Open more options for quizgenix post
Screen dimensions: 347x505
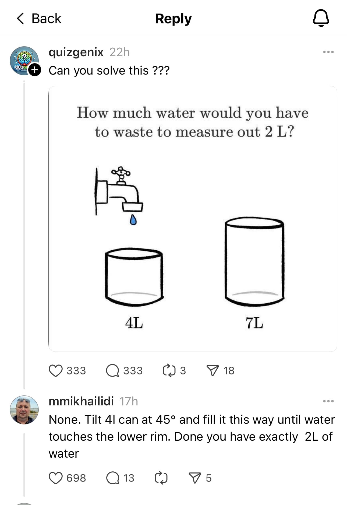coord(328,52)
